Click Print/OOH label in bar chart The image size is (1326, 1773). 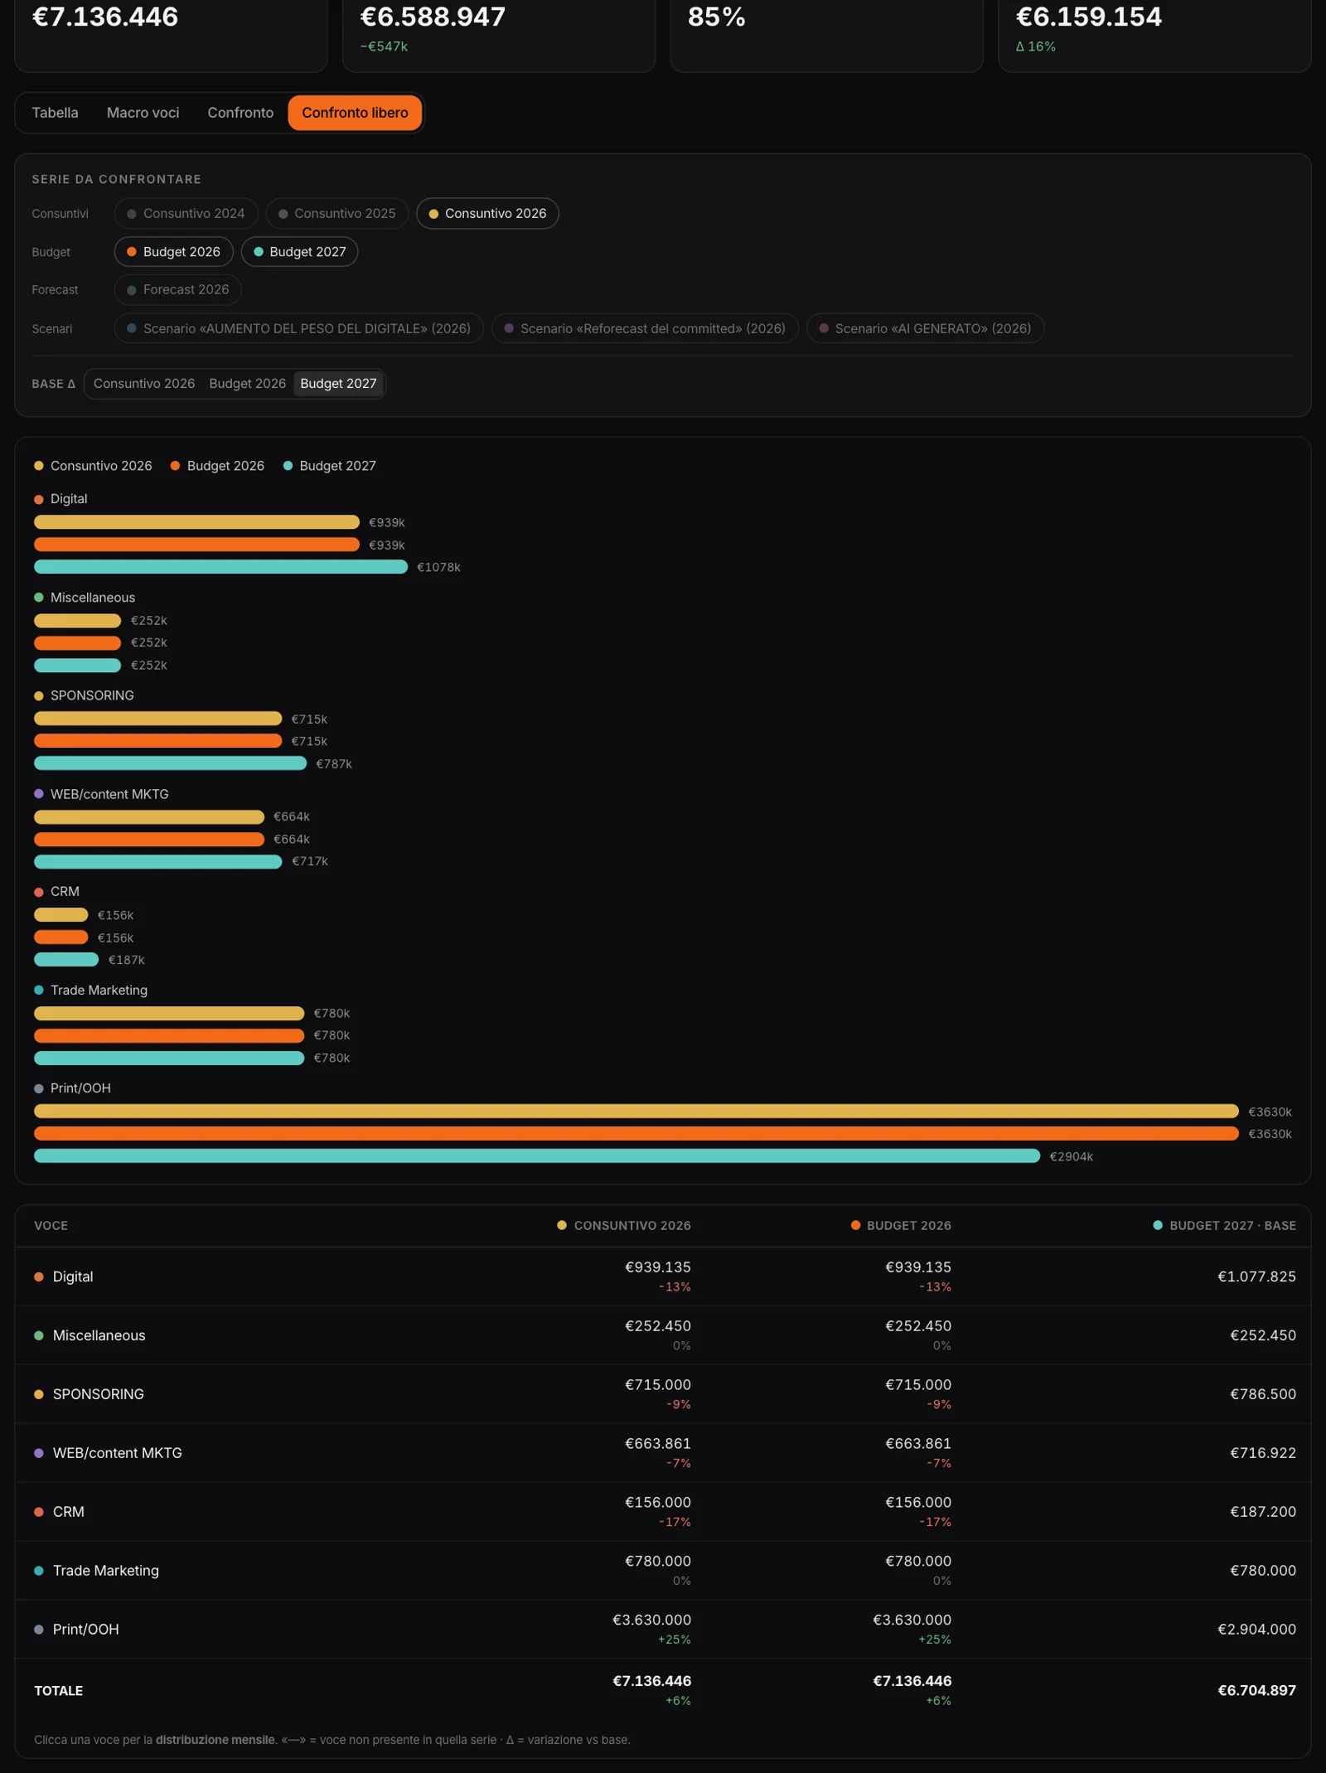tap(80, 1088)
